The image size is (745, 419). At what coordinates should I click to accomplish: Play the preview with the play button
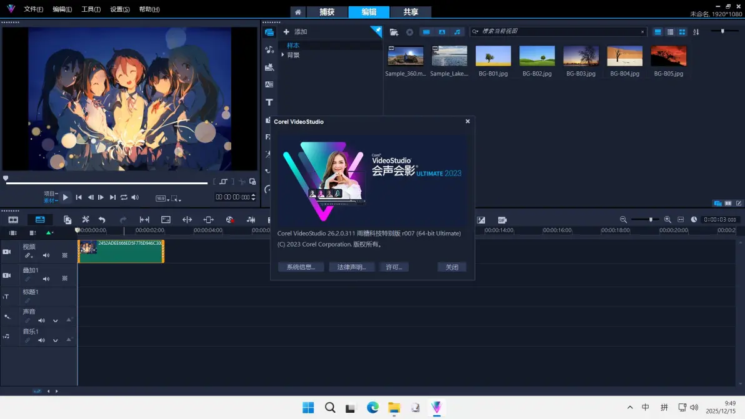[66, 197]
